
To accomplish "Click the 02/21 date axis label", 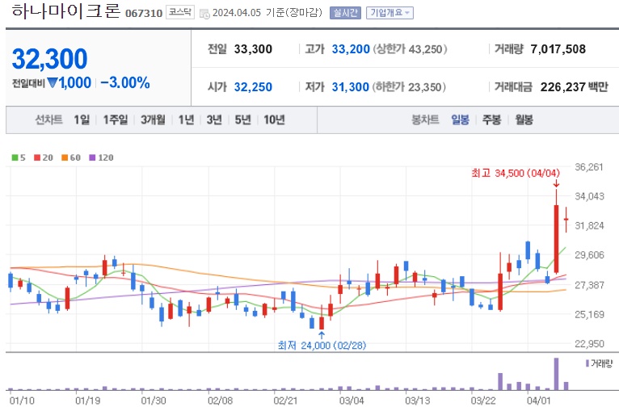I will (285, 401).
